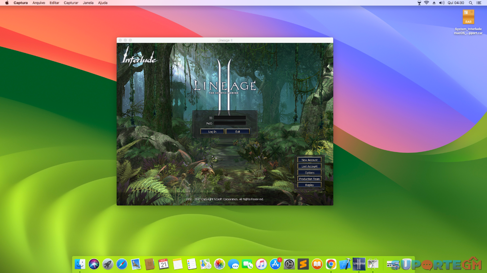Click the PWD password field
487x273 pixels.
(230, 123)
